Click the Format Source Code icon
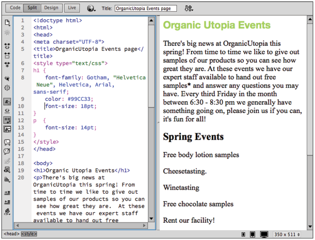Image resolution: width=315 pixels, height=240 pixels. click(7, 212)
